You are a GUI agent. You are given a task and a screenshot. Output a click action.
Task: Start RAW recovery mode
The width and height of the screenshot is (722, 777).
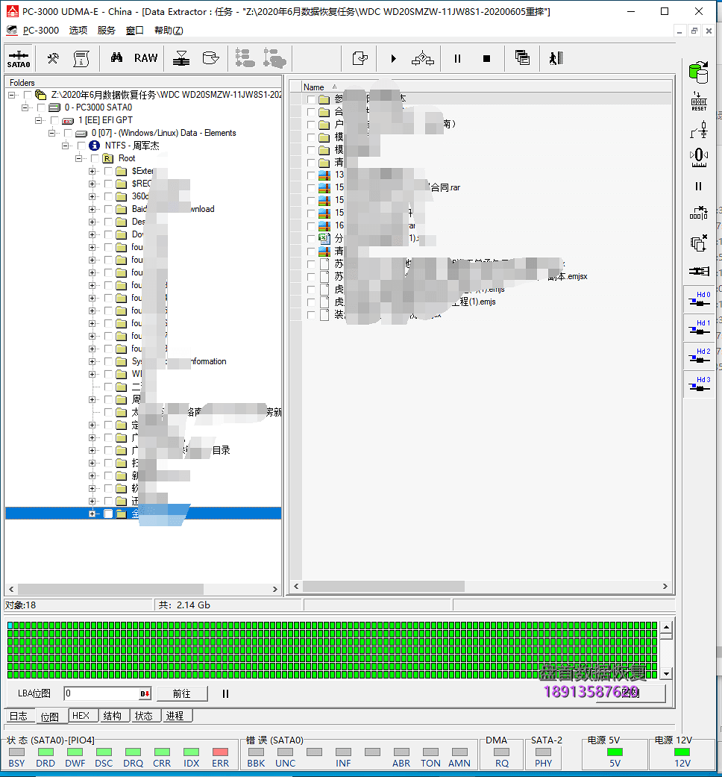[x=145, y=58]
